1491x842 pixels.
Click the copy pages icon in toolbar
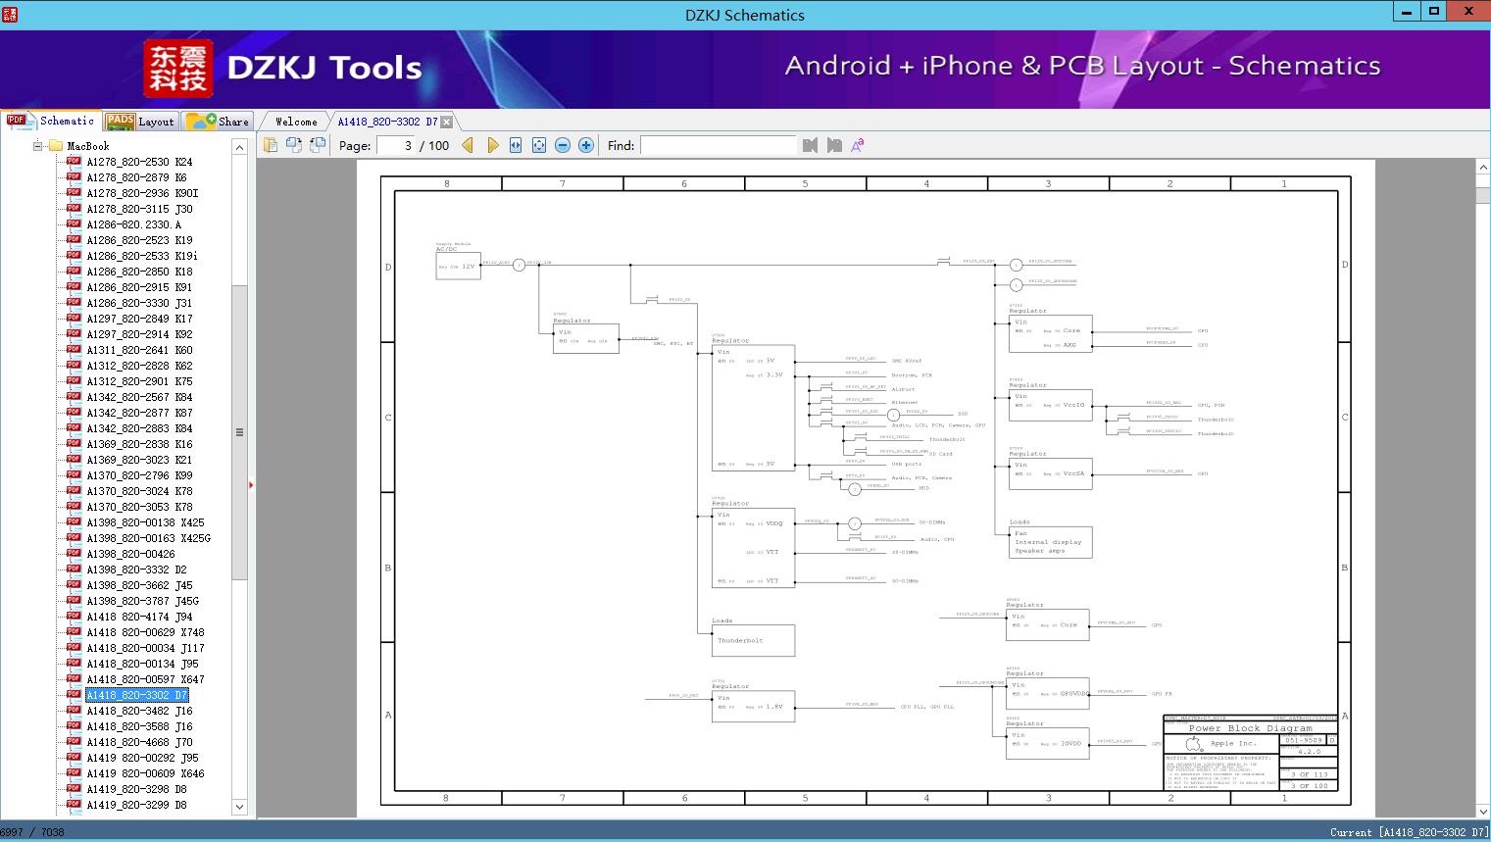[271, 145]
